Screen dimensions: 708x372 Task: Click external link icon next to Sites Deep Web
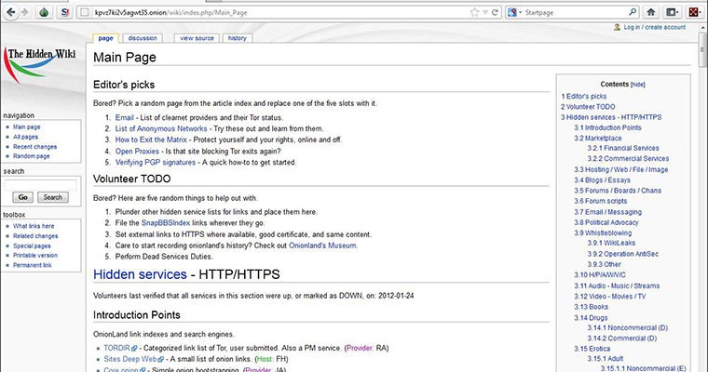(161, 359)
